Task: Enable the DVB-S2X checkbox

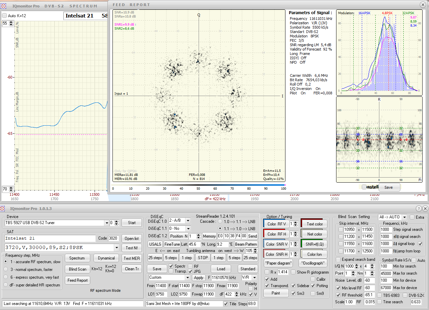Action: tap(405, 295)
